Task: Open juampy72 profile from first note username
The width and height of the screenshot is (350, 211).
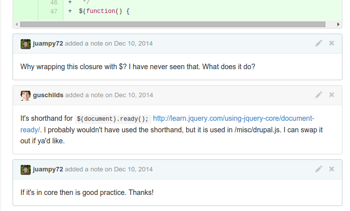Action: coord(48,44)
